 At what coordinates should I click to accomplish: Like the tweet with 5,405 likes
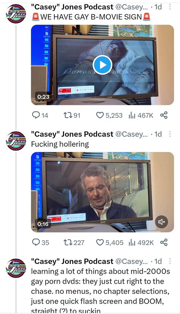pyautogui.click(x=110, y=242)
